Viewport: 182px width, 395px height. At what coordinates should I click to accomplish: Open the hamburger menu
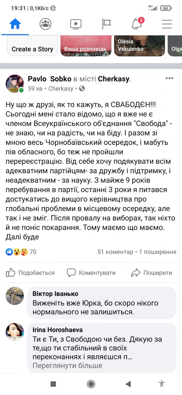point(167,24)
